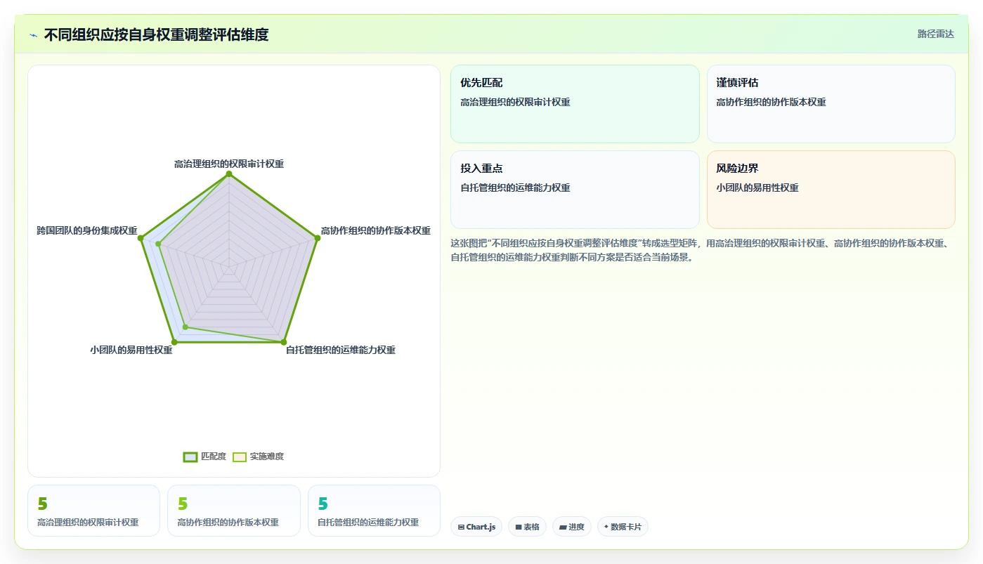Image resolution: width=983 pixels, height=564 pixels.
Task: Open the 优先匹配 card
Action: tap(575, 104)
